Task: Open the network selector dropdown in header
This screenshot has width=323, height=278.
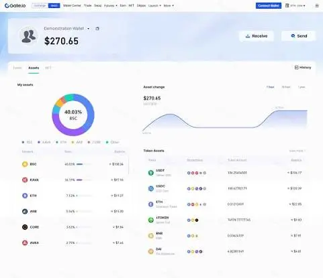Action: click(295, 5)
